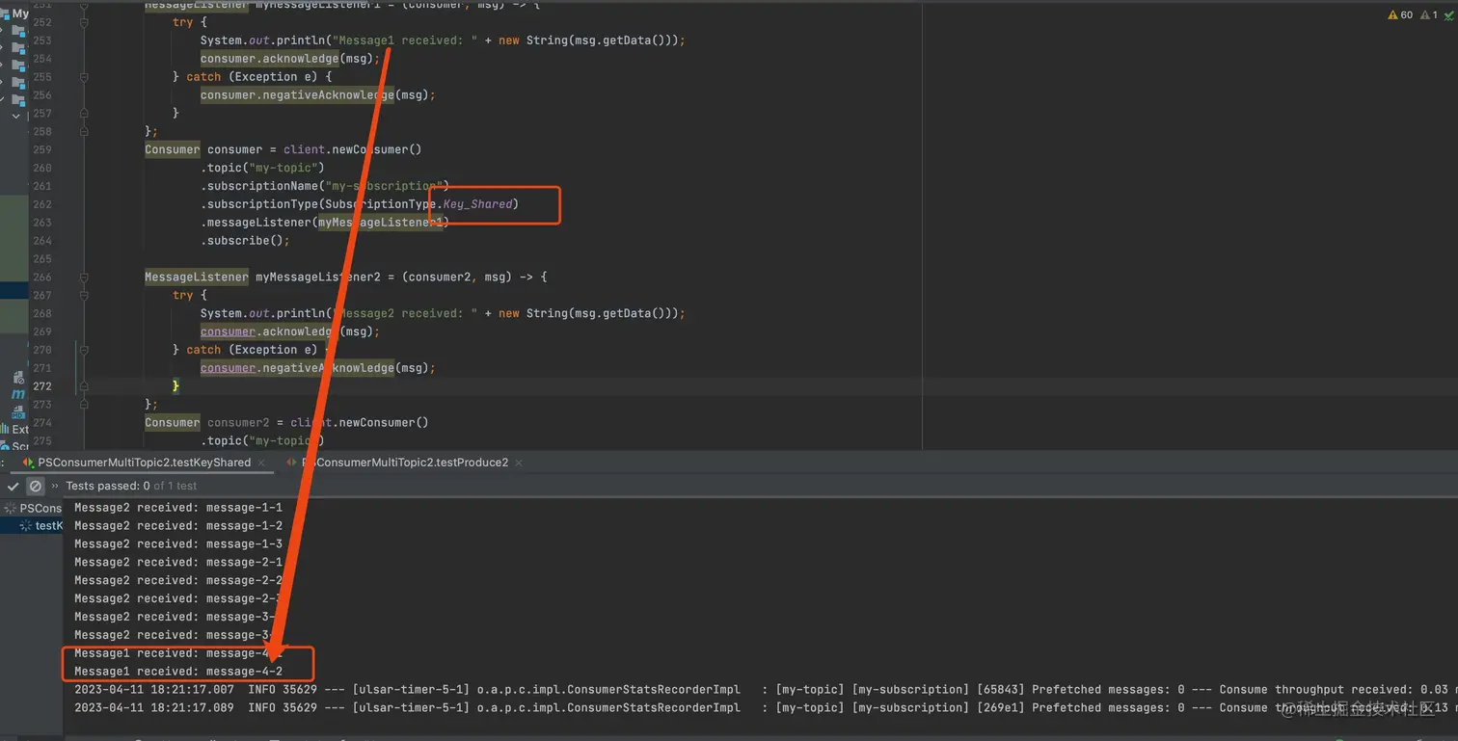
Task: Click the console line 'Message2 received: message-1-3'
Action: [x=178, y=544]
